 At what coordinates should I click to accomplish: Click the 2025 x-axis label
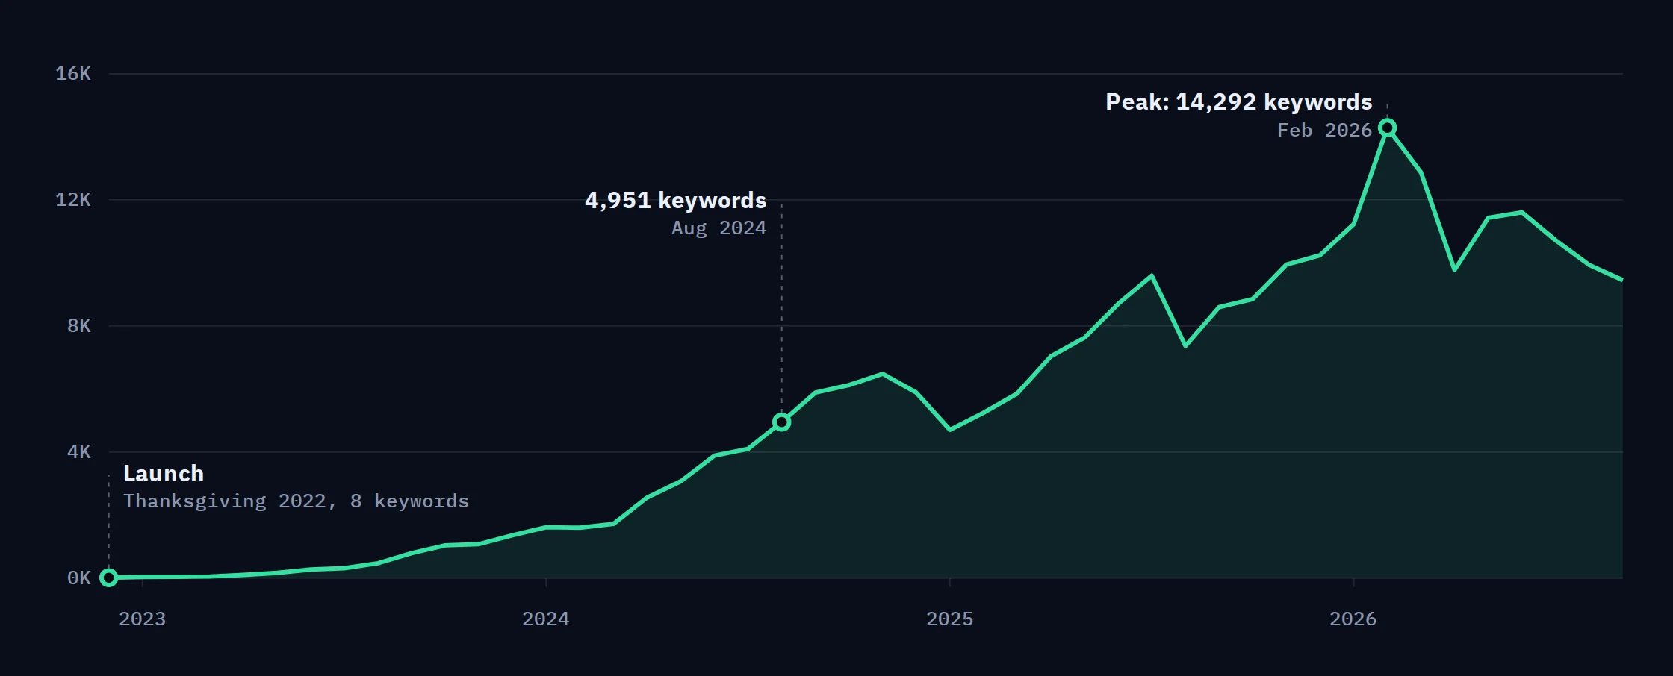(949, 619)
